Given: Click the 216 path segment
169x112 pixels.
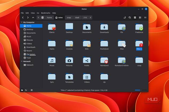Looking at the screenshot, I should tap(85, 18).
